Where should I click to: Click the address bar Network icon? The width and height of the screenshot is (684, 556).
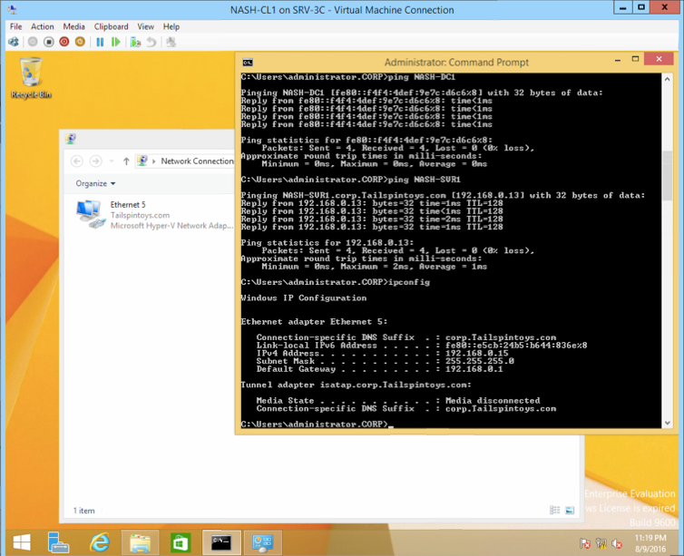(142, 161)
